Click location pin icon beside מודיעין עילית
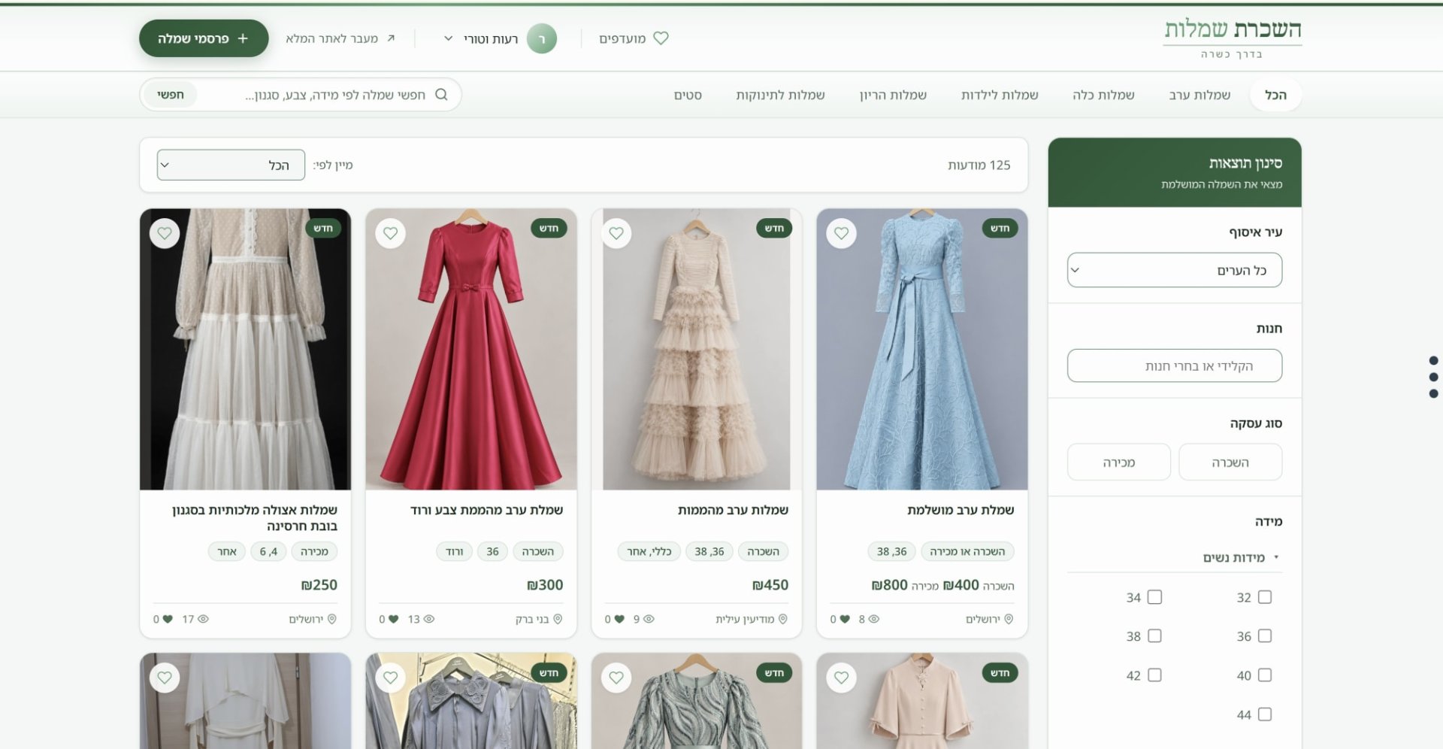Image resolution: width=1443 pixels, height=749 pixels. tap(782, 619)
